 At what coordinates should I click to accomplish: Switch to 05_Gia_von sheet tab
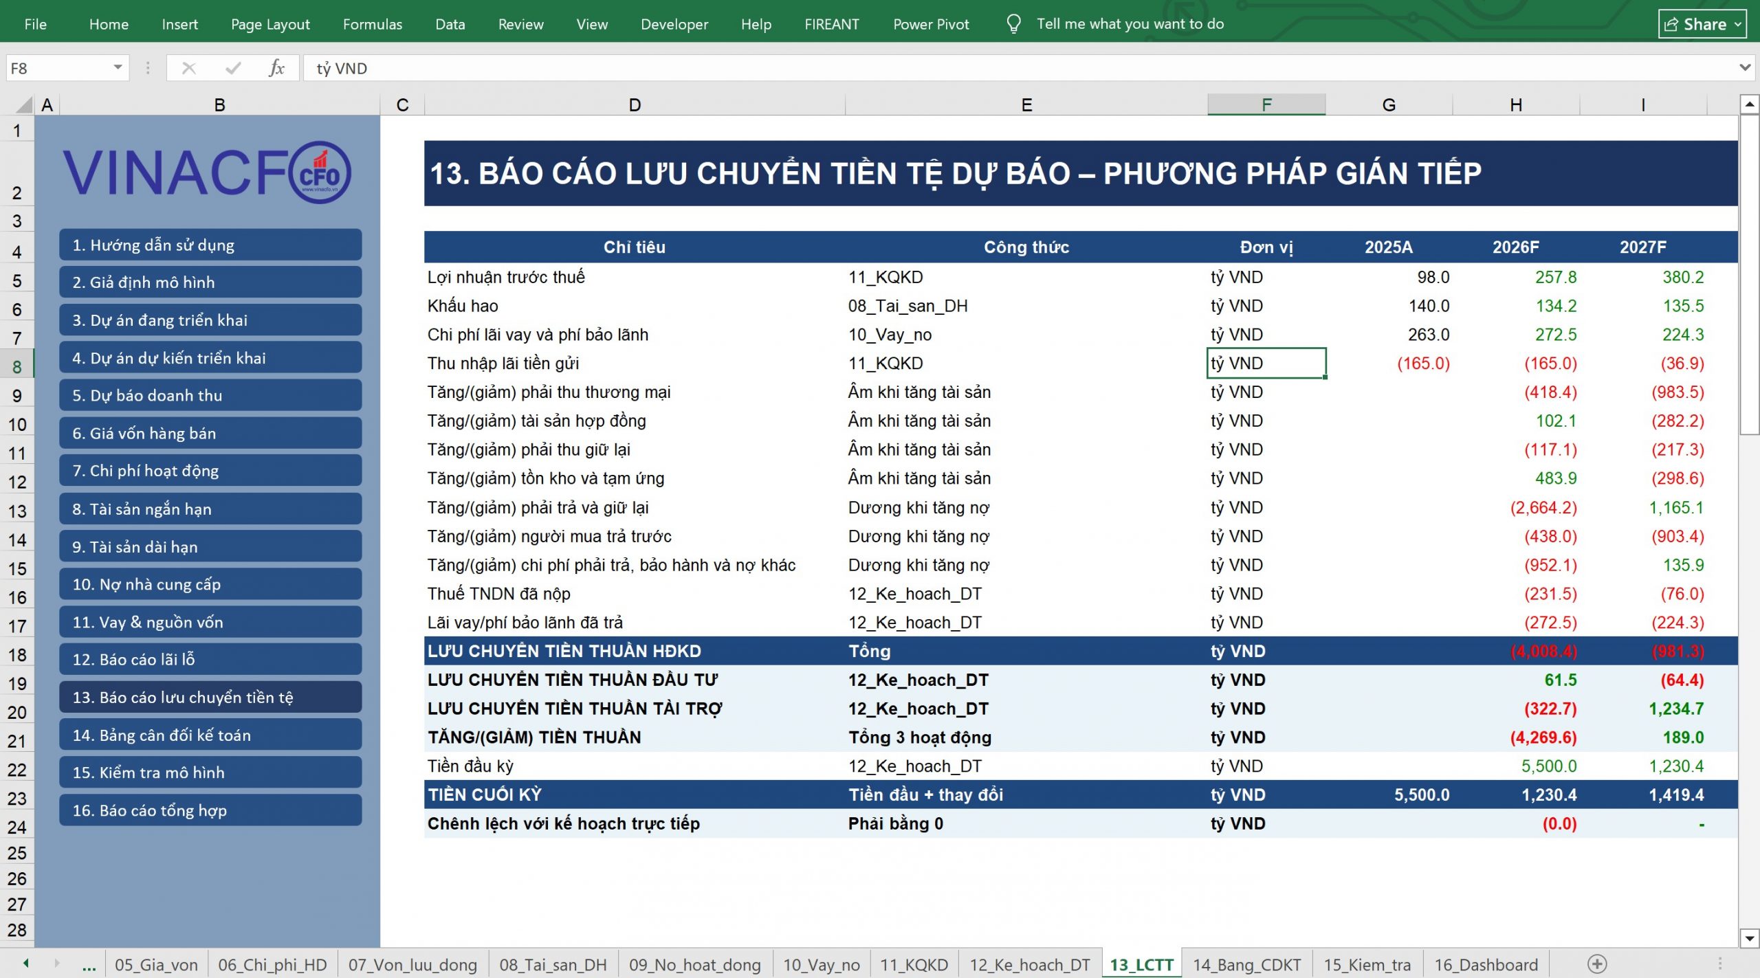tap(156, 964)
